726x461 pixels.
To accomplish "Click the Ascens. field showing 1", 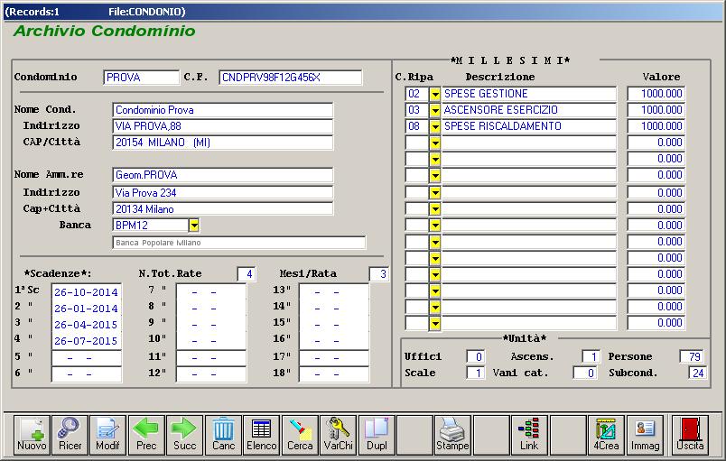I will click(x=591, y=356).
